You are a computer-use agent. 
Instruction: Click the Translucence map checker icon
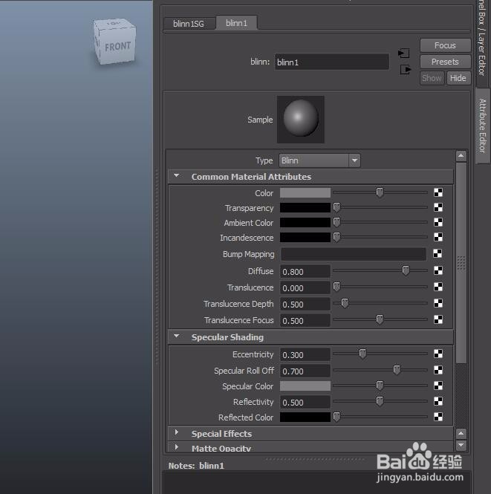[438, 287]
